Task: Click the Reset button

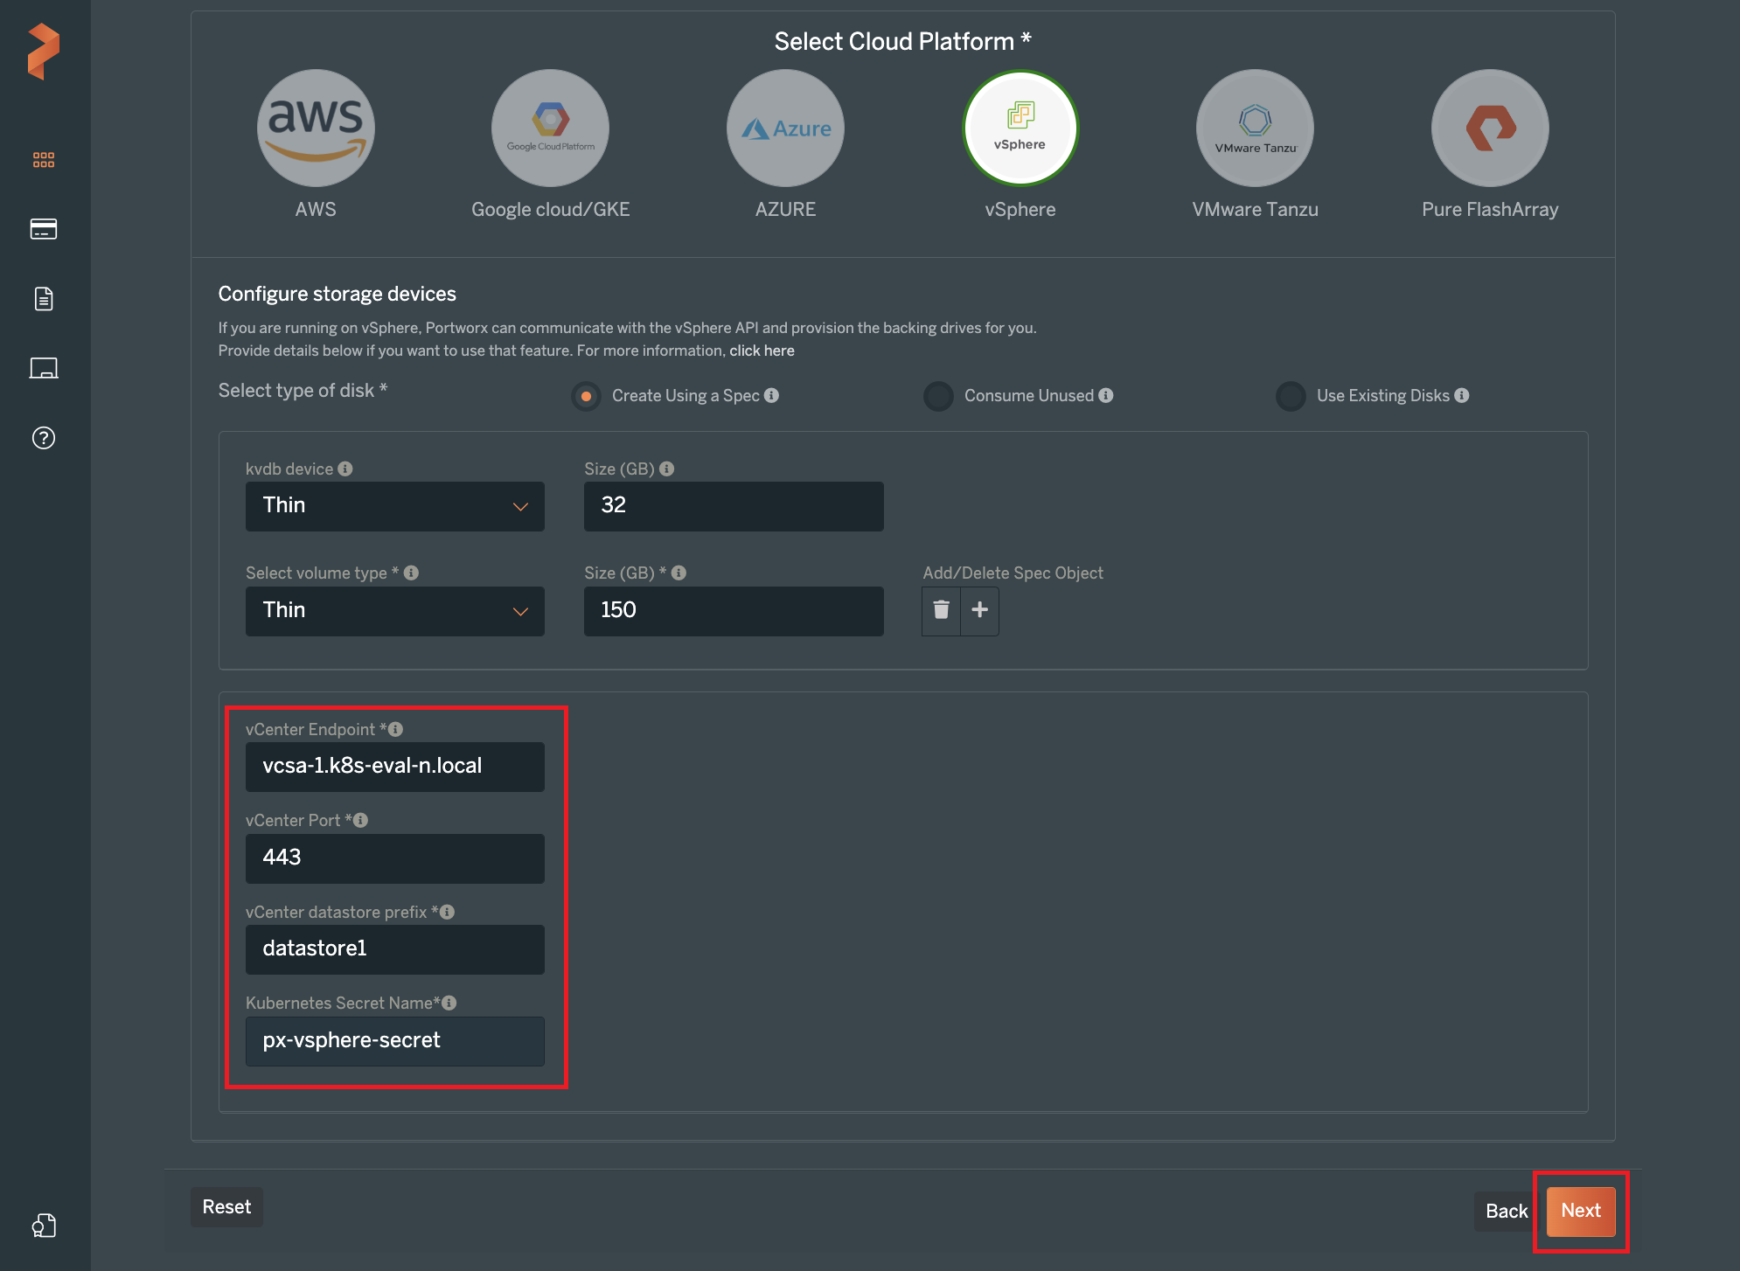Action: coord(226,1207)
